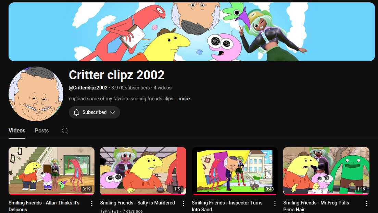Click the Subscribed button label

click(94, 112)
